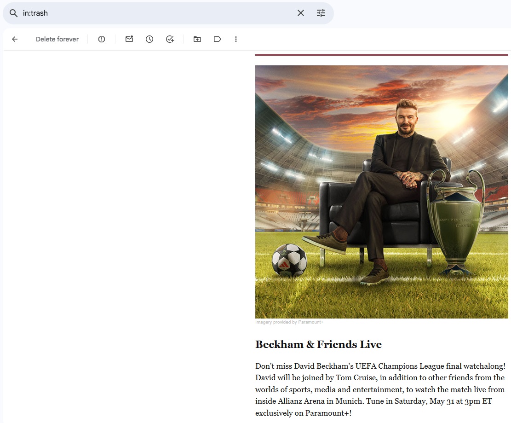The height and width of the screenshot is (423, 511).
Task: Click Delete forever
Action: tap(57, 39)
